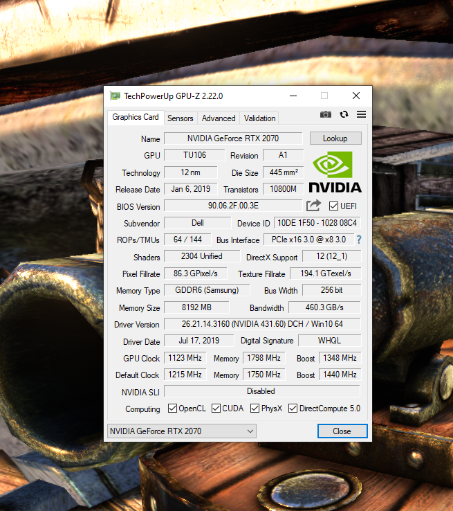The height and width of the screenshot is (511, 453).
Task: Go to the Validation tab
Action: click(x=259, y=118)
